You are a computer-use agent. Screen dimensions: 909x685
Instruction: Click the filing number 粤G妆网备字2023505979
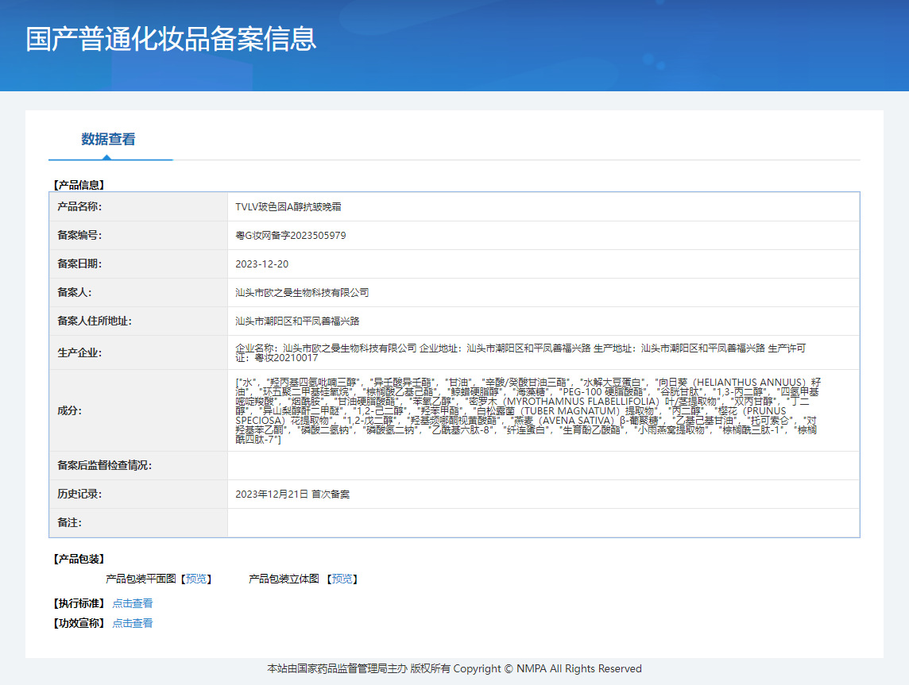point(291,236)
